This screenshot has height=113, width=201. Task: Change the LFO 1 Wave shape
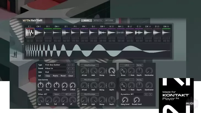pyautogui.click(x=123, y=71)
